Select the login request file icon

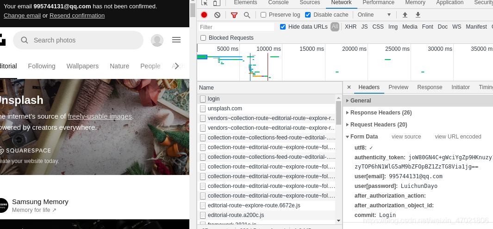[x=203, y=99]
